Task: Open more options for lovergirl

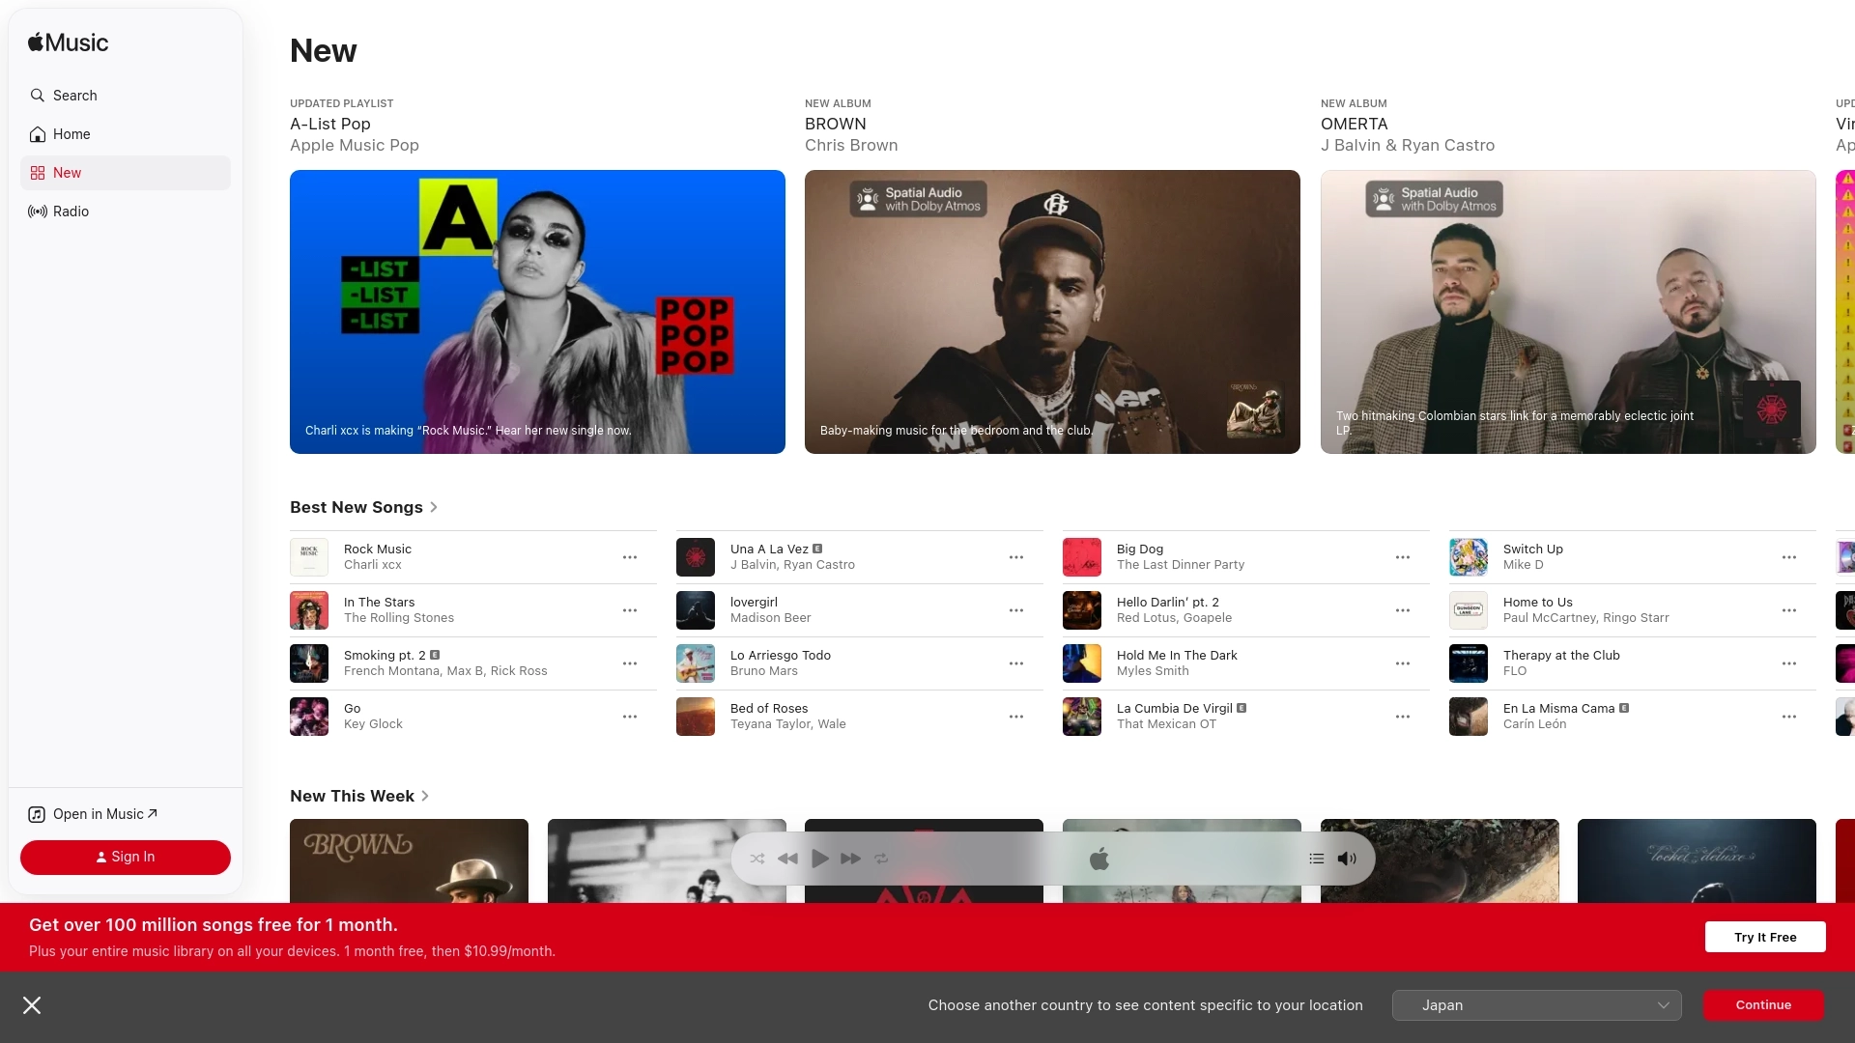Action: click(1016, 610)
